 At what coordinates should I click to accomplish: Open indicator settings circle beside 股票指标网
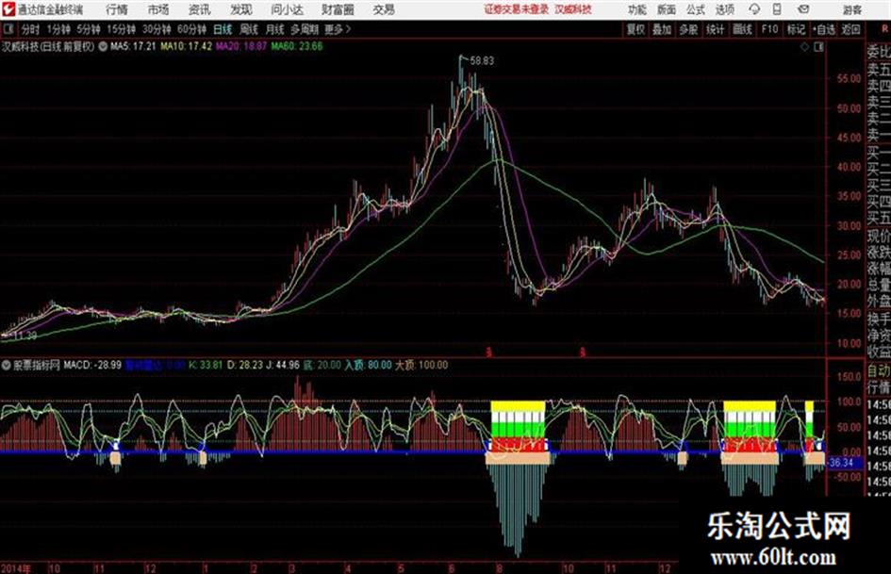(7, 365)
